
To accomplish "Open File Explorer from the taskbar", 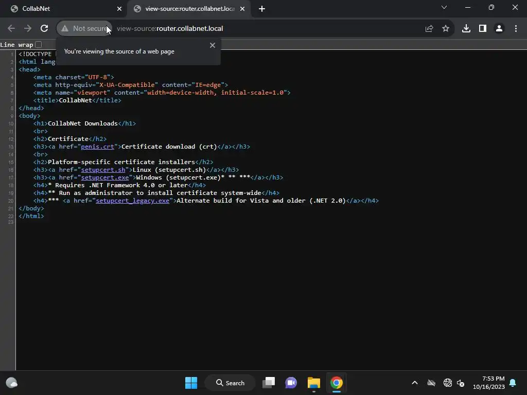I will click(x=313, y=383).
